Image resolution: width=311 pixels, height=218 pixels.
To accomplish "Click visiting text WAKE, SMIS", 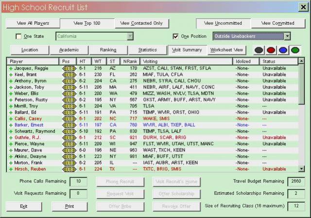I will tap(156, 119).
